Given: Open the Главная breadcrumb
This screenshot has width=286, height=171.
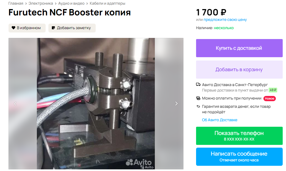Looking at the screenshot, I should (16, 4).
